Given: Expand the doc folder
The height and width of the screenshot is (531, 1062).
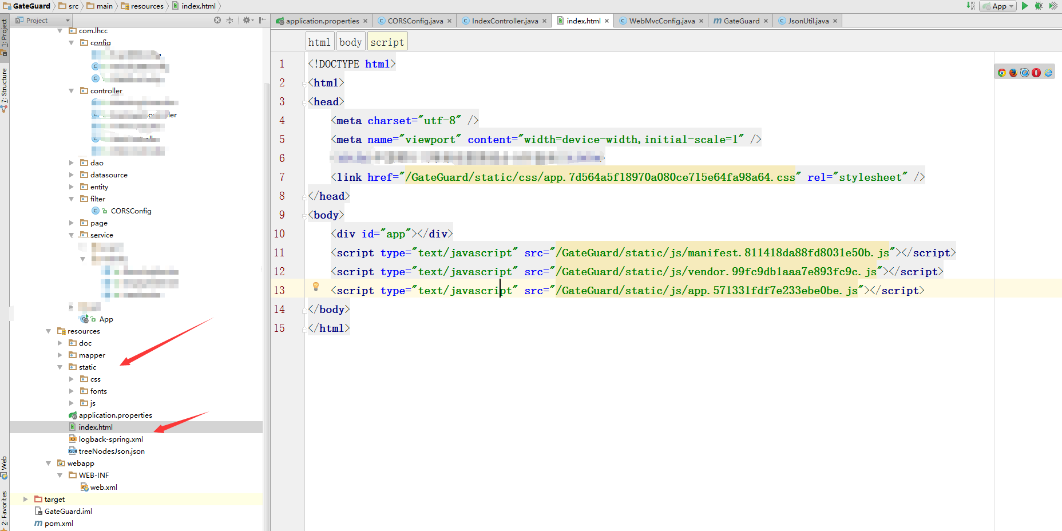Looking at the screenshot, I should coord(60,343).
